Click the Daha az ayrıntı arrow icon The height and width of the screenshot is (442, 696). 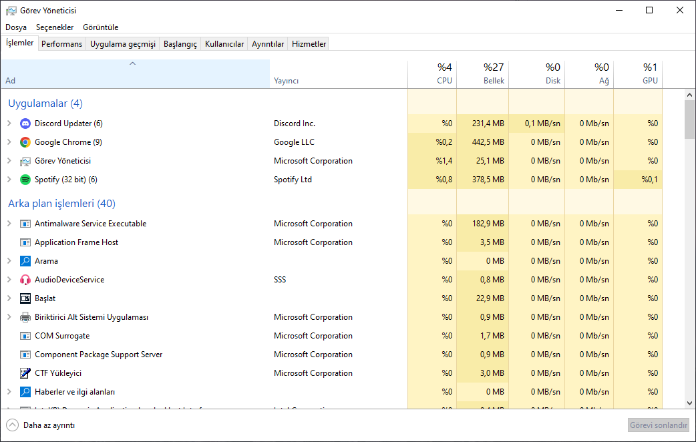(x=13, y=425)
